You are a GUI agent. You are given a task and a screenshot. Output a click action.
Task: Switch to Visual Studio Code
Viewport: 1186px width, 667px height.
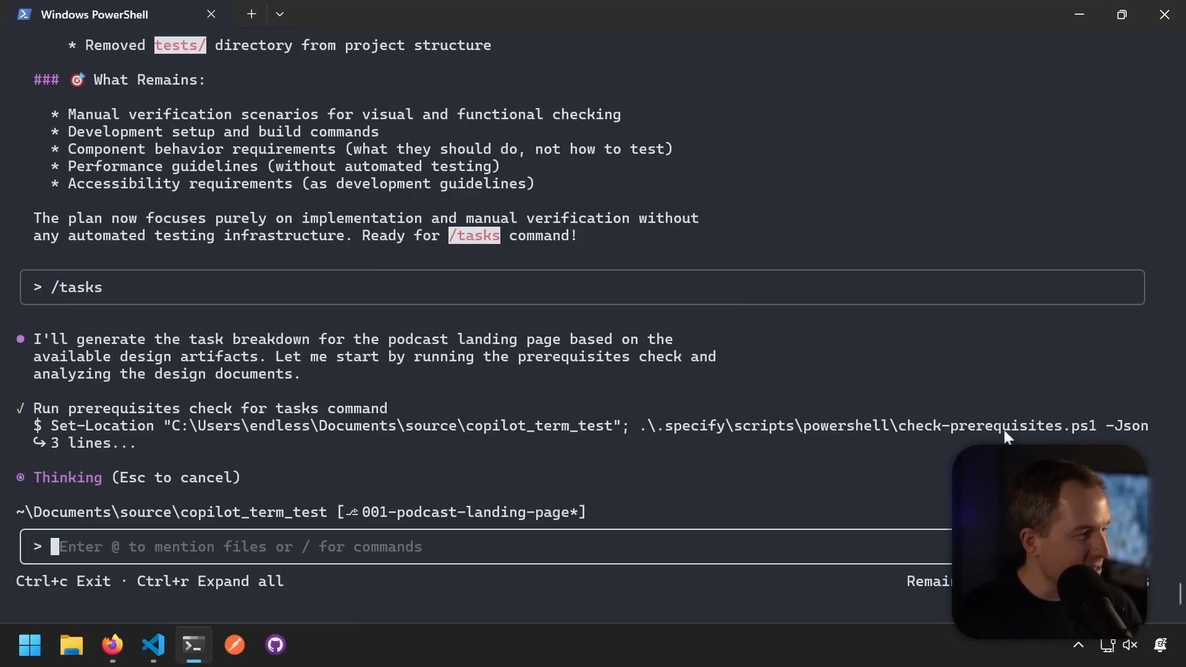[153, 645]
